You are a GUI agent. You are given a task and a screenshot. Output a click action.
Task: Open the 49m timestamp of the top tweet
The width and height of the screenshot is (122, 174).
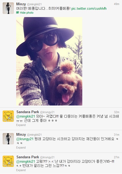(x=117, y=4)
